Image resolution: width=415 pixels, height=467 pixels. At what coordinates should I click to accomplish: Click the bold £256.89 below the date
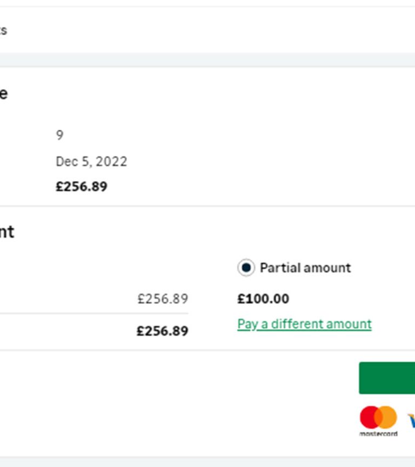82,186
